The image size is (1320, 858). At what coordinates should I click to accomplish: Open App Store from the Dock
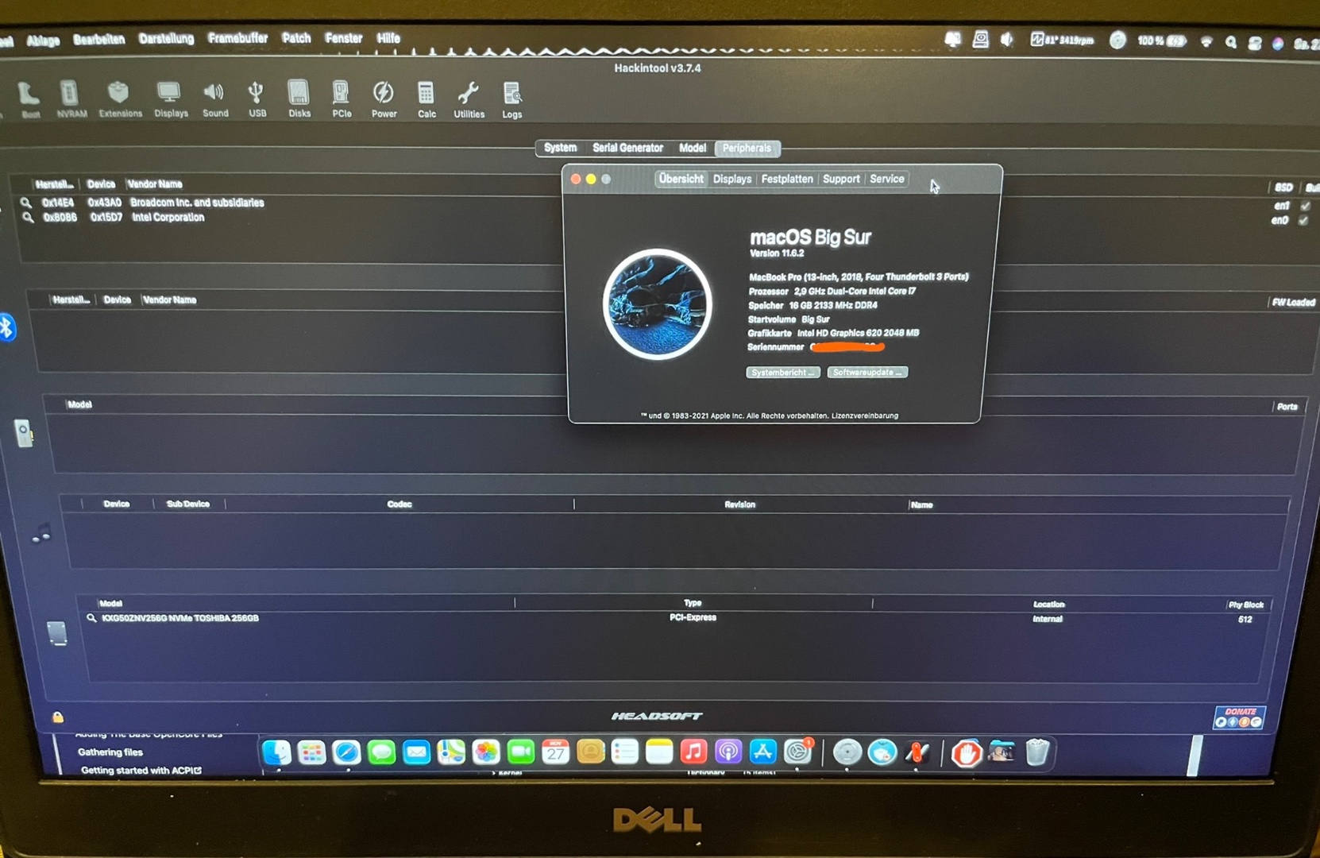coord(762,752)
